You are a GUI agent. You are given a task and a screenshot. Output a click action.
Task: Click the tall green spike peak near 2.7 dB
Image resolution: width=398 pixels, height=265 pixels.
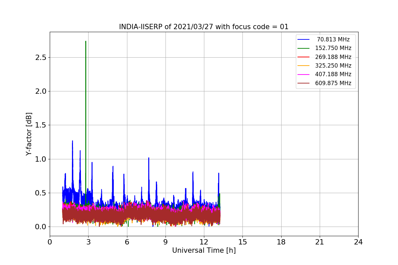(x=86, y=42)
